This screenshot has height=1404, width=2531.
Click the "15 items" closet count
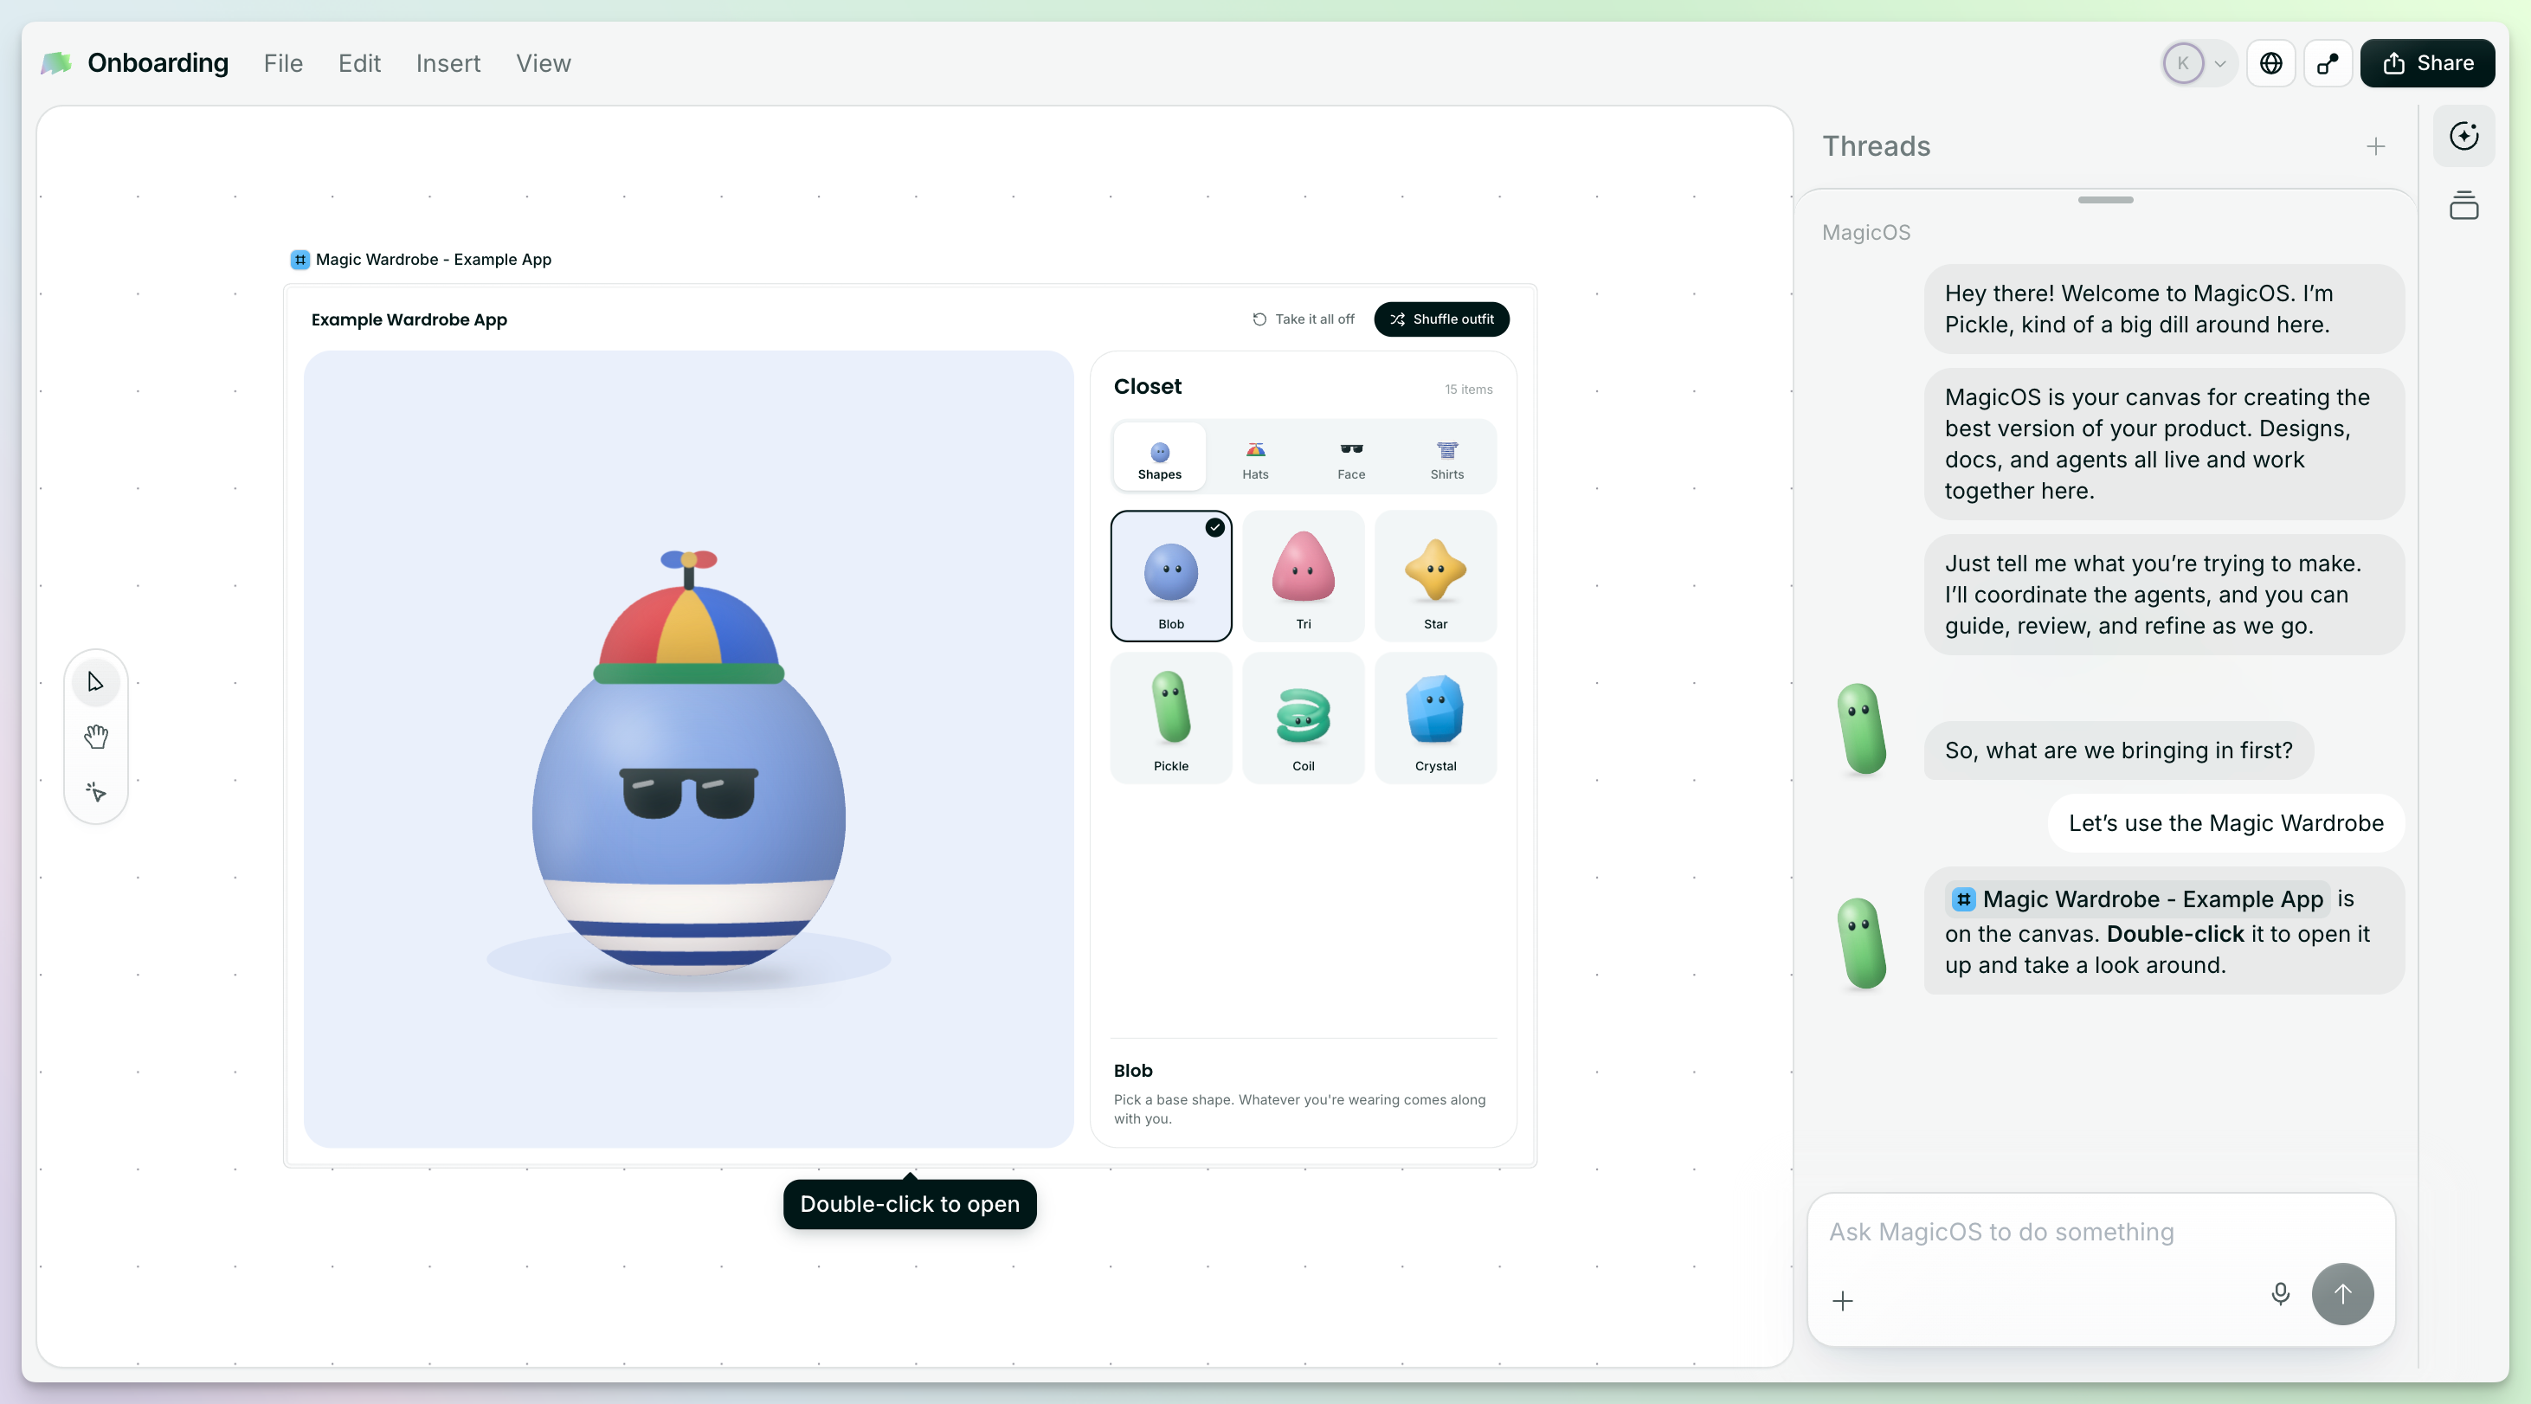(x=1468, y=390)
